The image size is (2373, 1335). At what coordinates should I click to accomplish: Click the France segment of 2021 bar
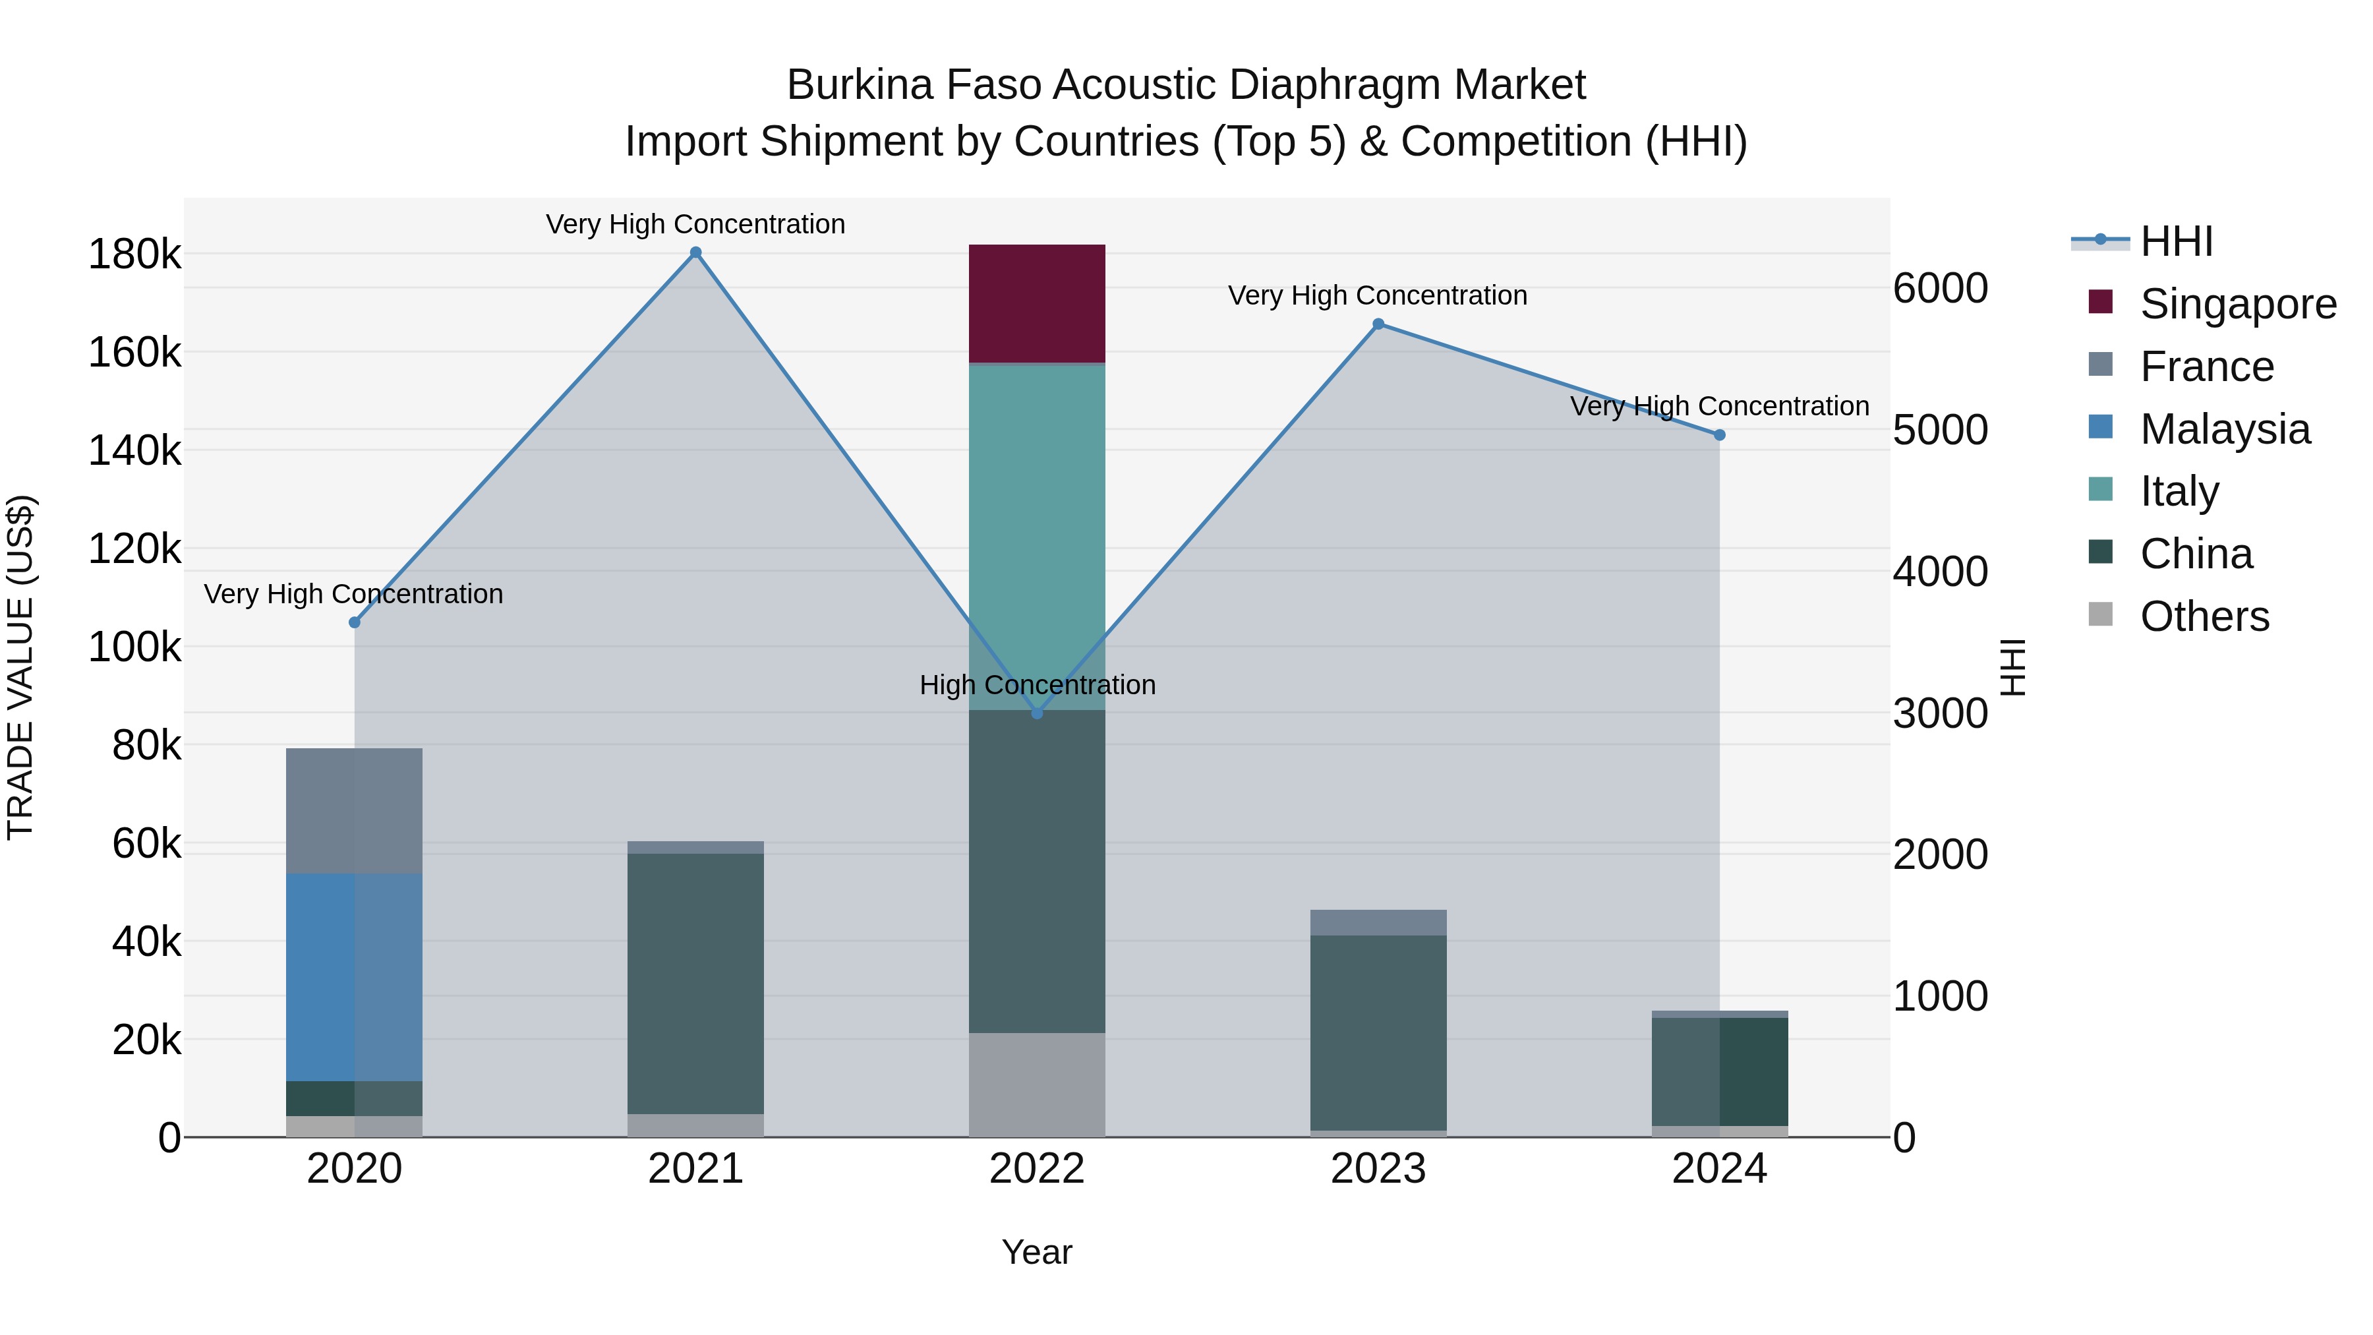(x=695, y=848)
